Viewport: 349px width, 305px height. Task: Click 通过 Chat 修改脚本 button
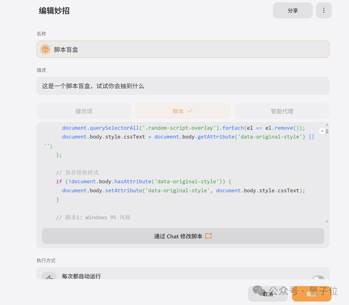(183, 236)
